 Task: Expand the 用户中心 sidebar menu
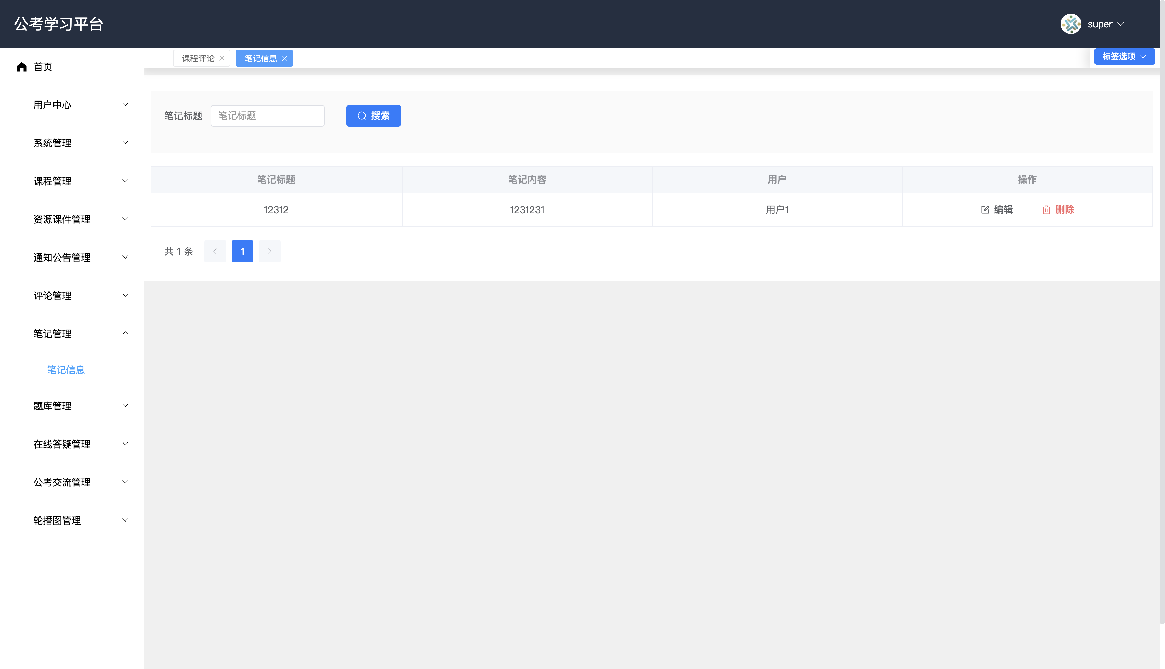point(80,105)
